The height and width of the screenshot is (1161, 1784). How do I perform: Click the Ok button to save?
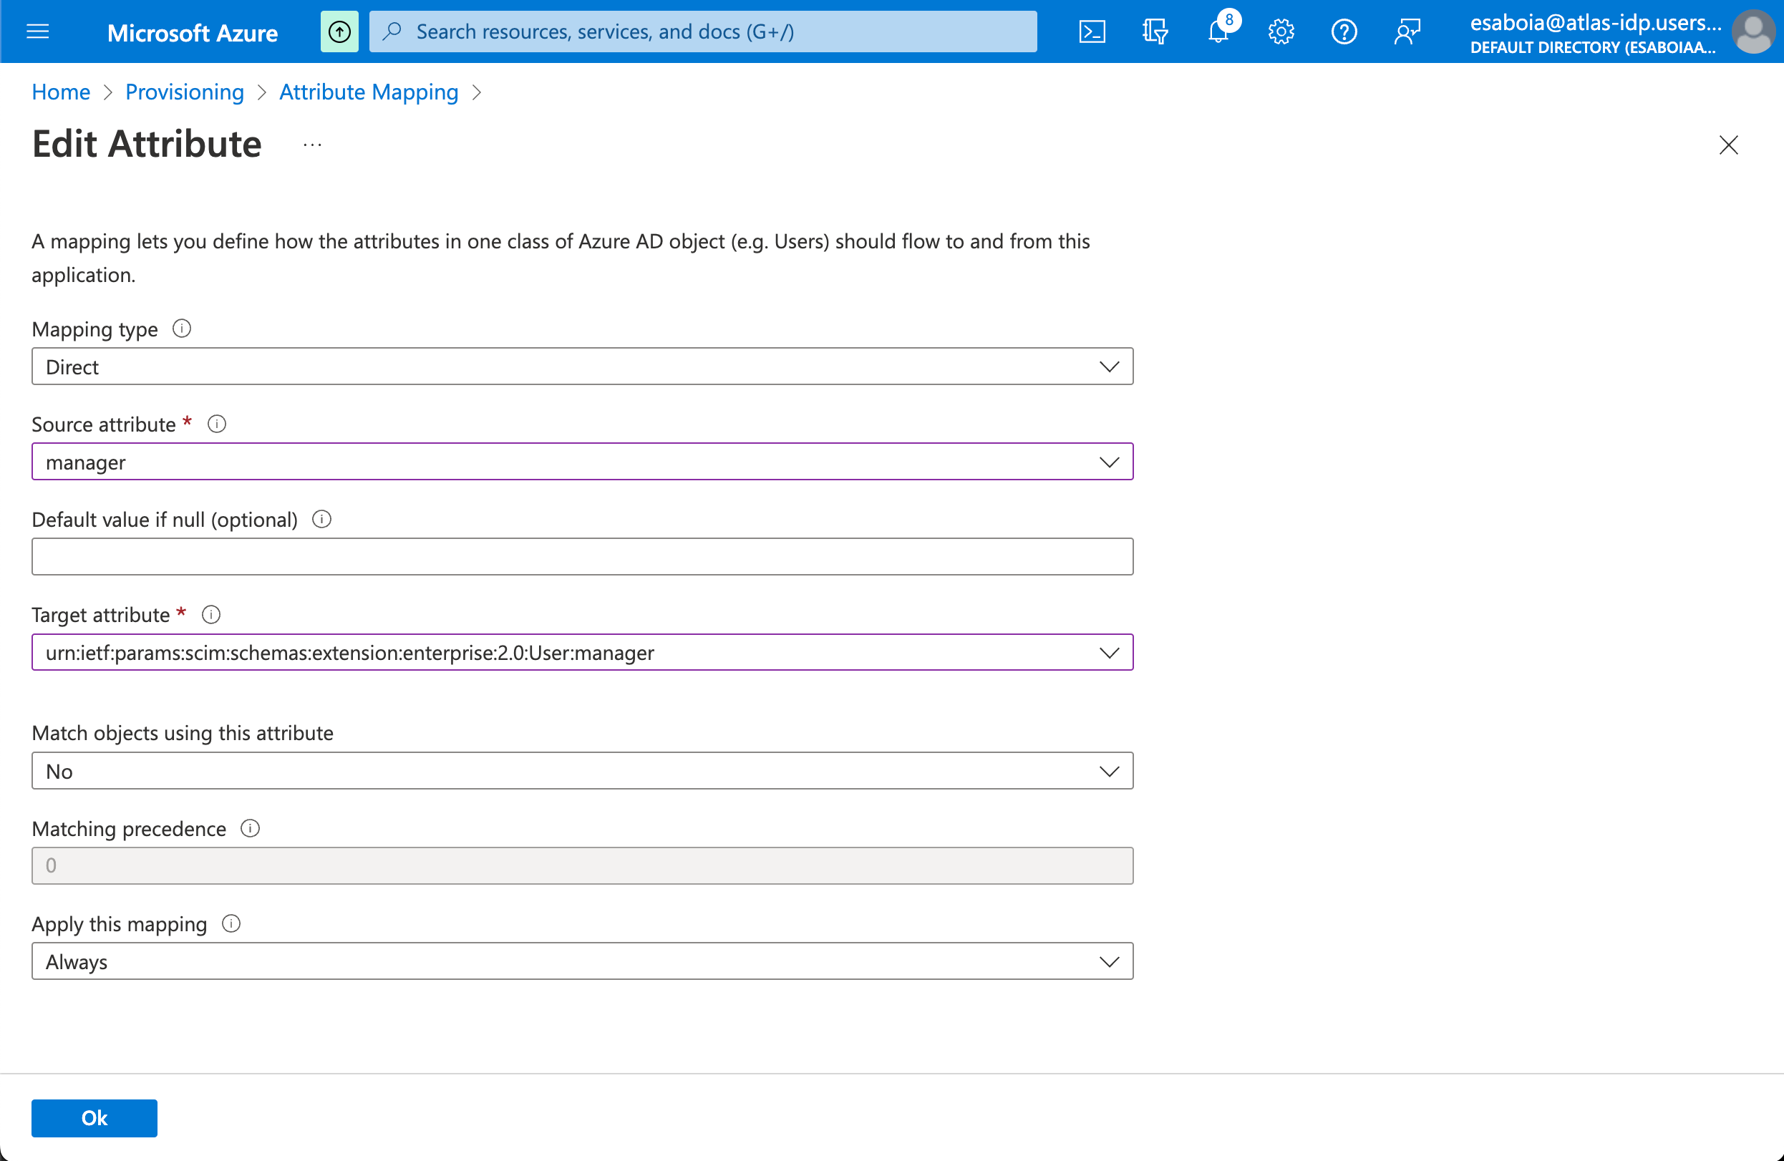[x=94, y=1118]
